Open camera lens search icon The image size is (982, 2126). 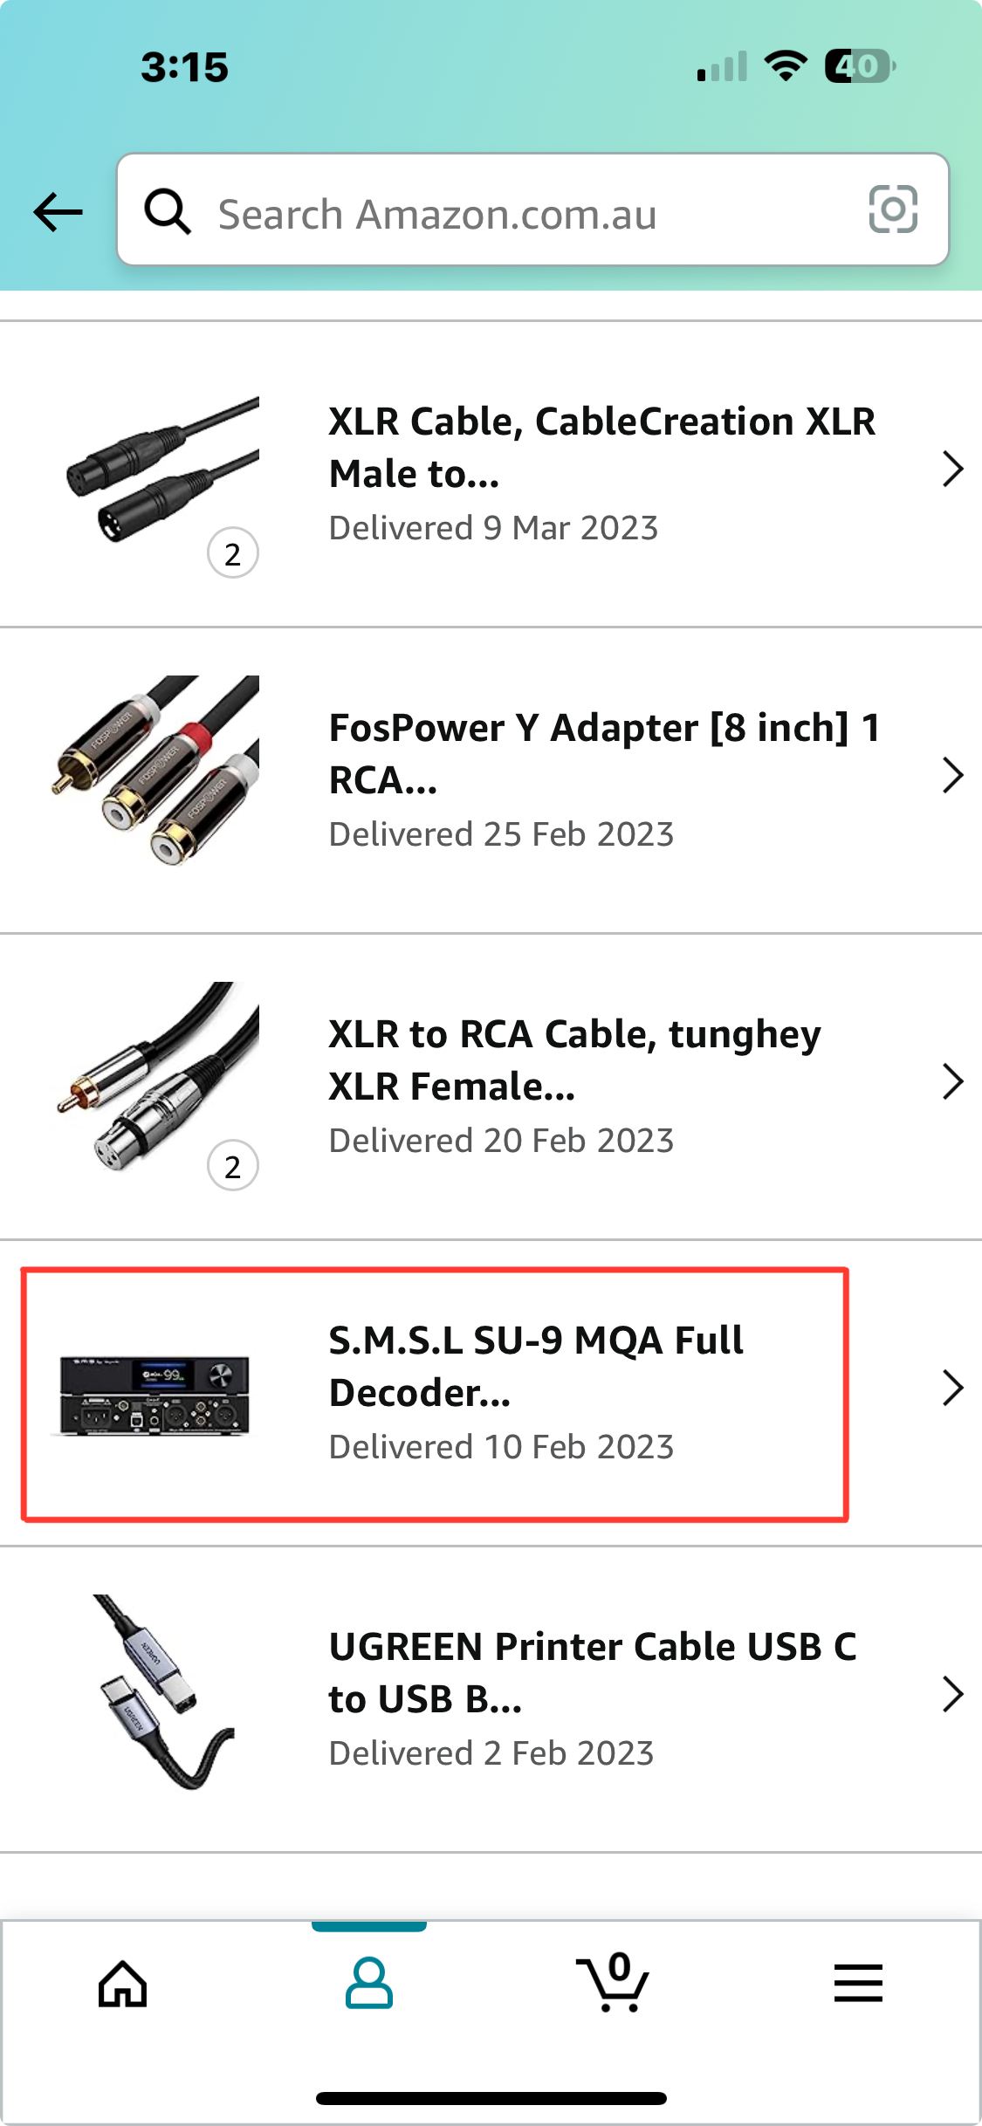pos(893,209)
